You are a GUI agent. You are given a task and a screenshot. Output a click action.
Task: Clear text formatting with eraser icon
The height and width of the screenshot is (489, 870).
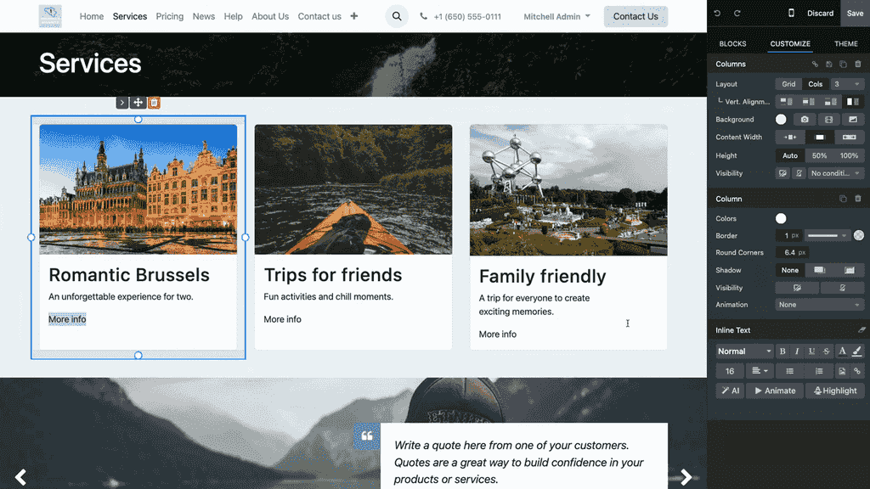862,330
